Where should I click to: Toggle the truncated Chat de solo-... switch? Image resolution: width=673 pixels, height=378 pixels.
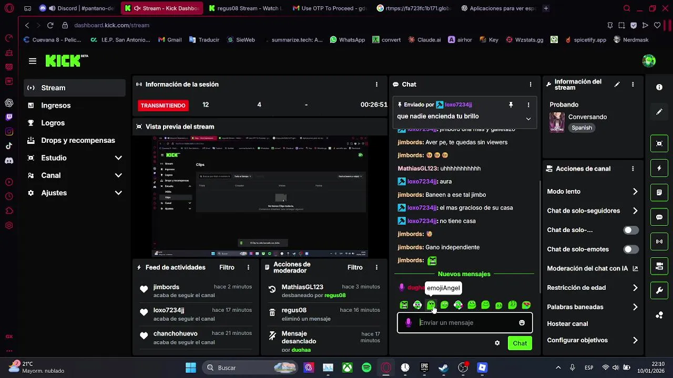tap(631, 230)
